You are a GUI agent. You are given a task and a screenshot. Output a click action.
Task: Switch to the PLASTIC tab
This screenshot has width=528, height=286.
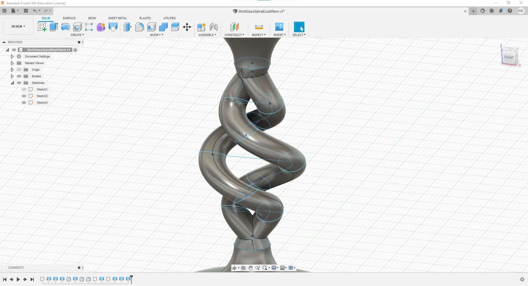(145, 18)
